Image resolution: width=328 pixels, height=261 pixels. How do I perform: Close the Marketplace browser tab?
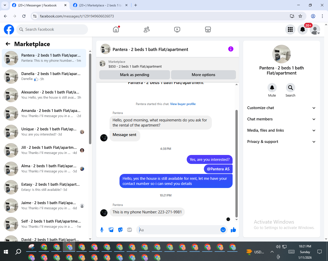click(x=126, y=5)
